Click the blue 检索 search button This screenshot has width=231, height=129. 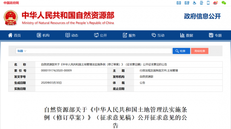[x=181, y=51]
